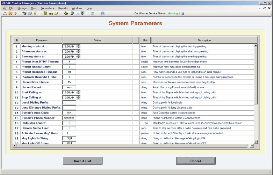The height and width of the screenshot is (175, 273).
Task: Click the System's Phone Number field 5555555
Action: pos(69,118)
